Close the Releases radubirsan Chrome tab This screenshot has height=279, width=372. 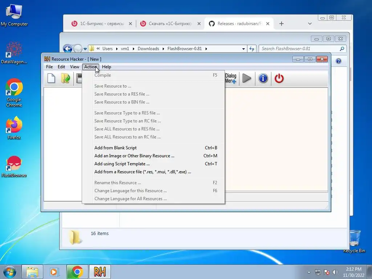click(x=268, y=24)
